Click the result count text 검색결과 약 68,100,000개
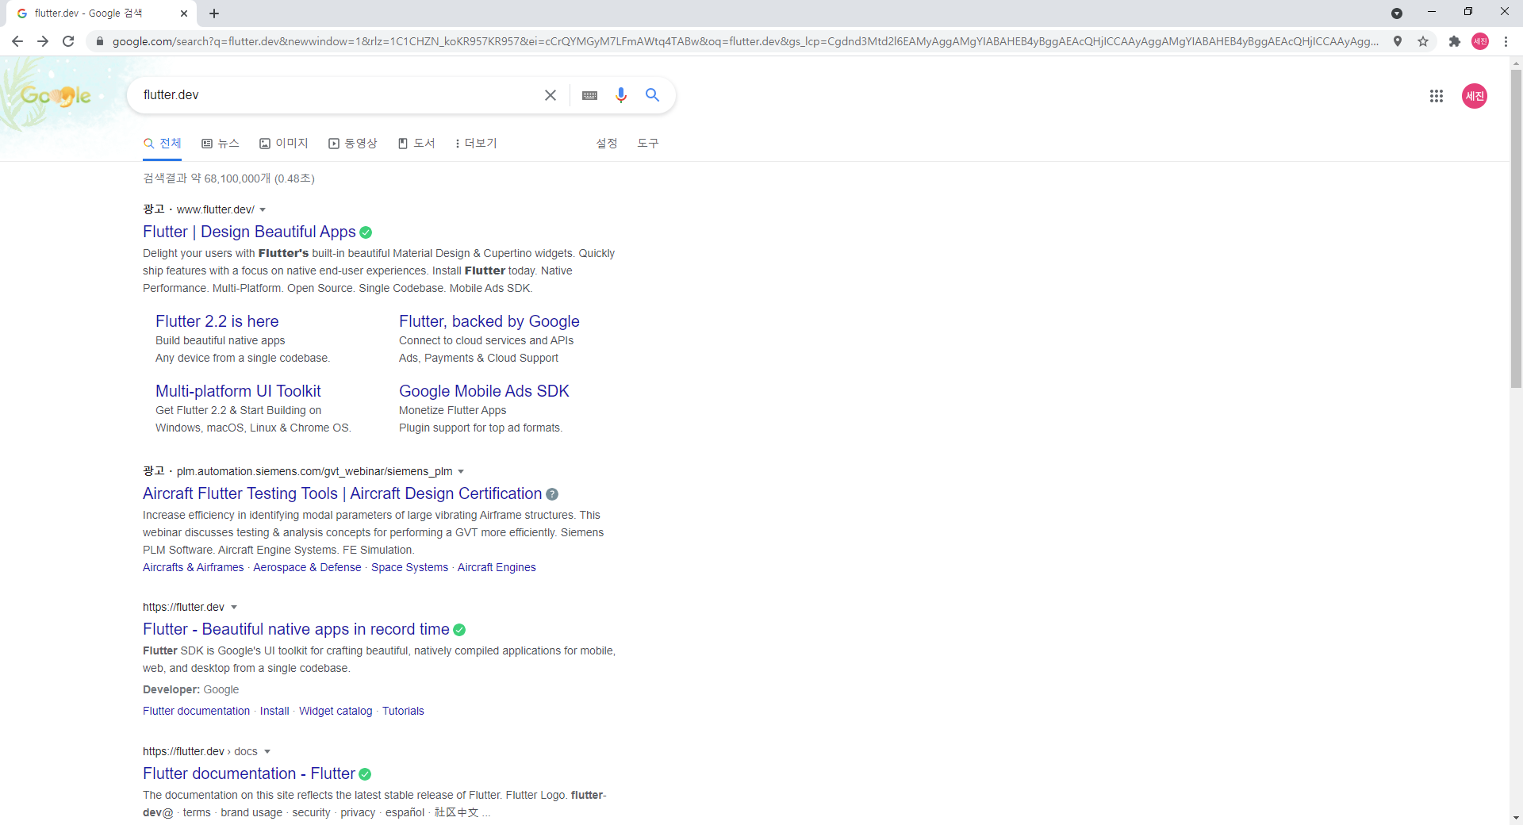This screenshot has height=825, width=1523. 206,178
